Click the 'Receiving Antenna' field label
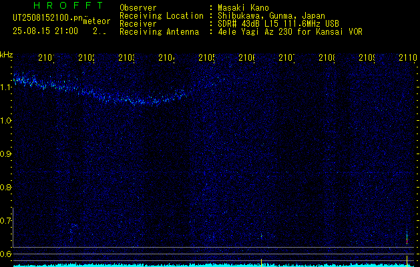420x267 pixels. (159, 32)
